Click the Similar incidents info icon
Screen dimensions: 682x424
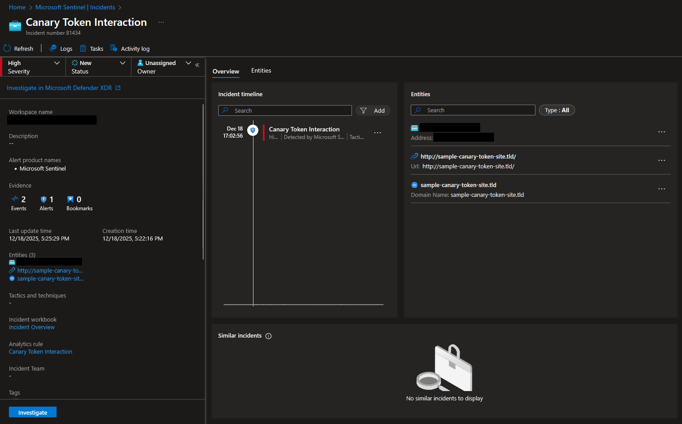(x=268, y=336)
